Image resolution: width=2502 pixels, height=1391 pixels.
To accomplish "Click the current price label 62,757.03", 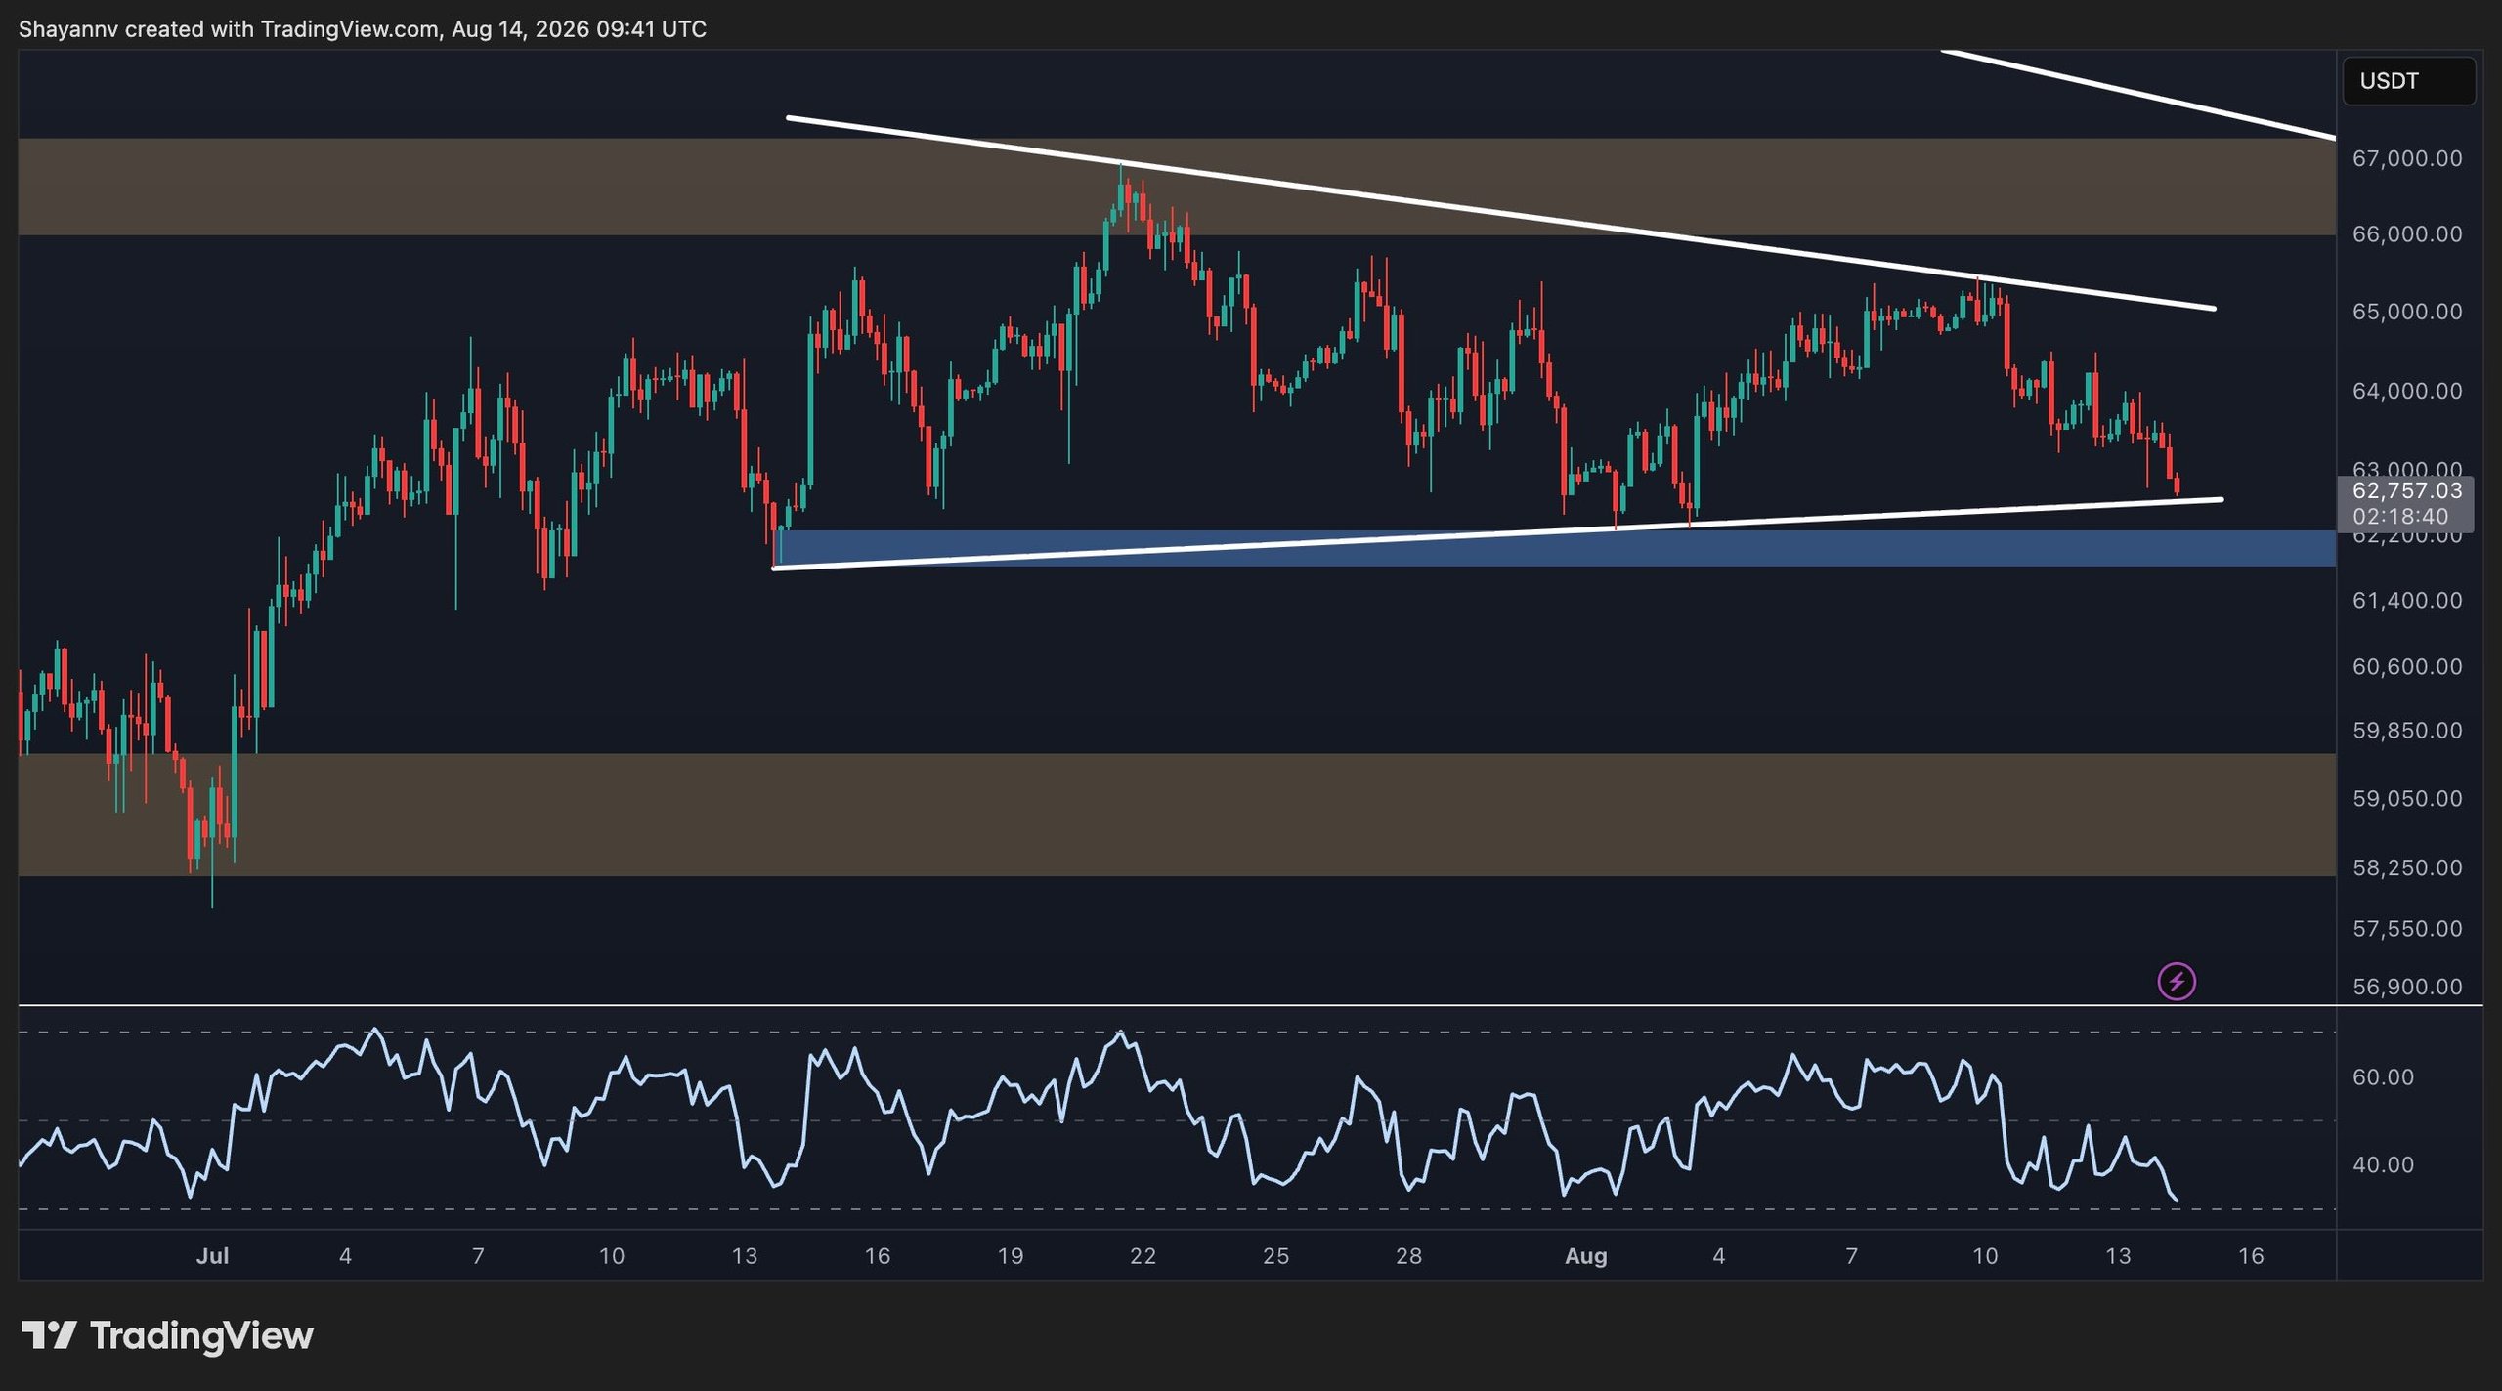I will pos(2406,490).
